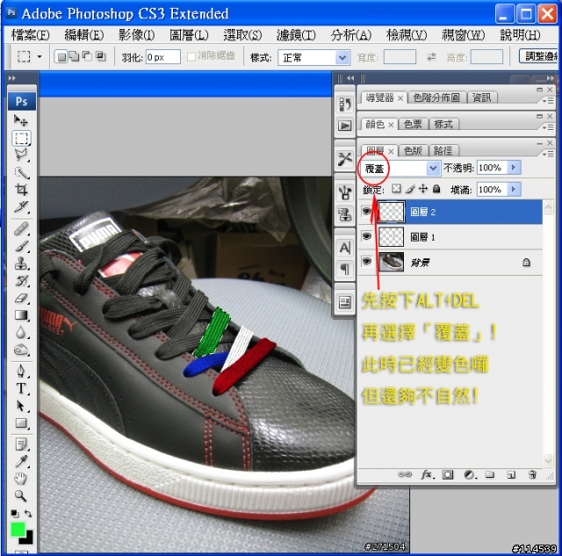Link the selected layers
The image size is (562, 556).
tap(405, 475)
